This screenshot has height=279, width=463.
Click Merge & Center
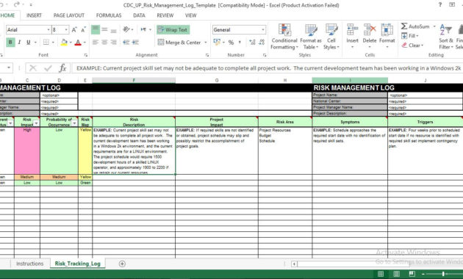(x=179, y=43)
